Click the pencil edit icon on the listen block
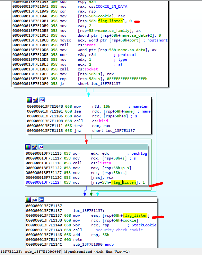 [x=35, y=147]
